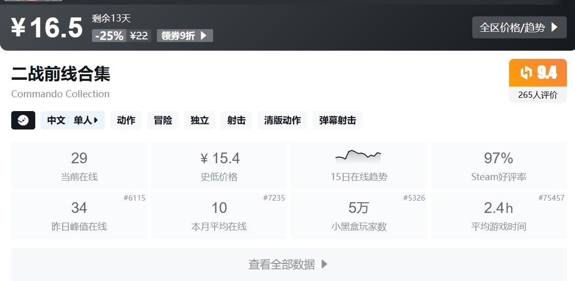Viewport: 575px width, 281px height.
Task: Select the 弹幕射击 genre tag
Action: coord(337,120)
